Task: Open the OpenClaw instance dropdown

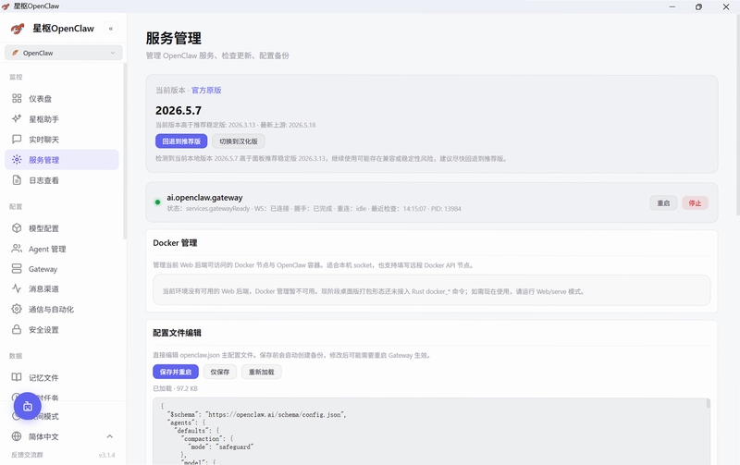Action: (63, 53)
